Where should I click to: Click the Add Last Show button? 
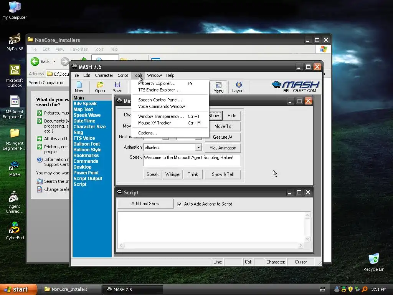(x=145, y=204)
